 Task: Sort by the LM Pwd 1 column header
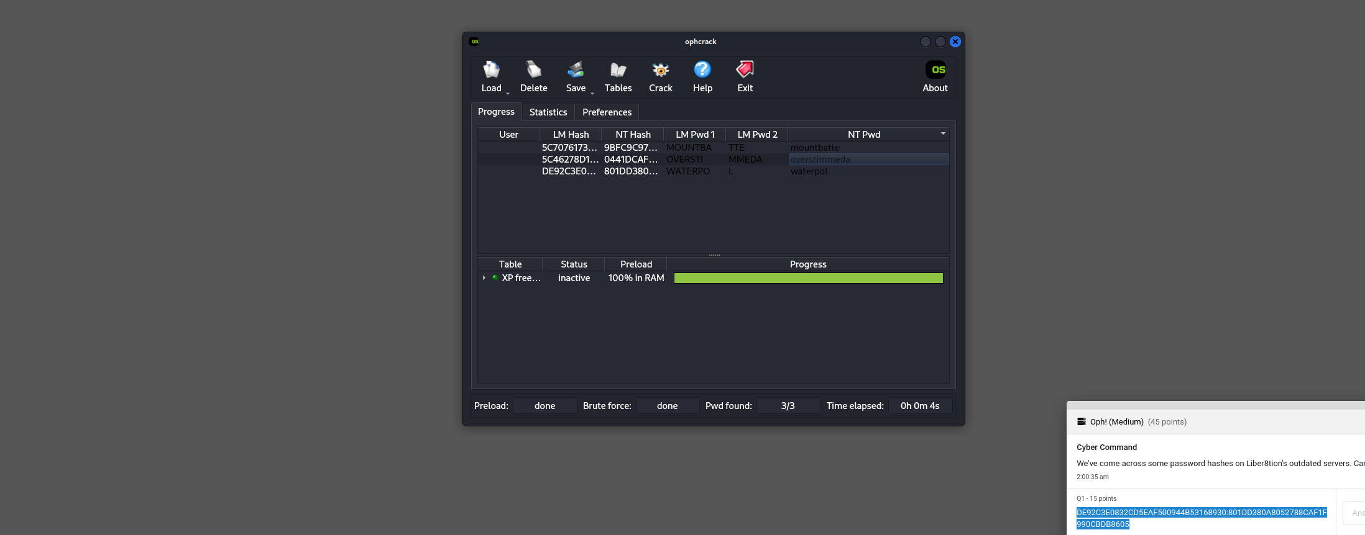coord(695,135)
